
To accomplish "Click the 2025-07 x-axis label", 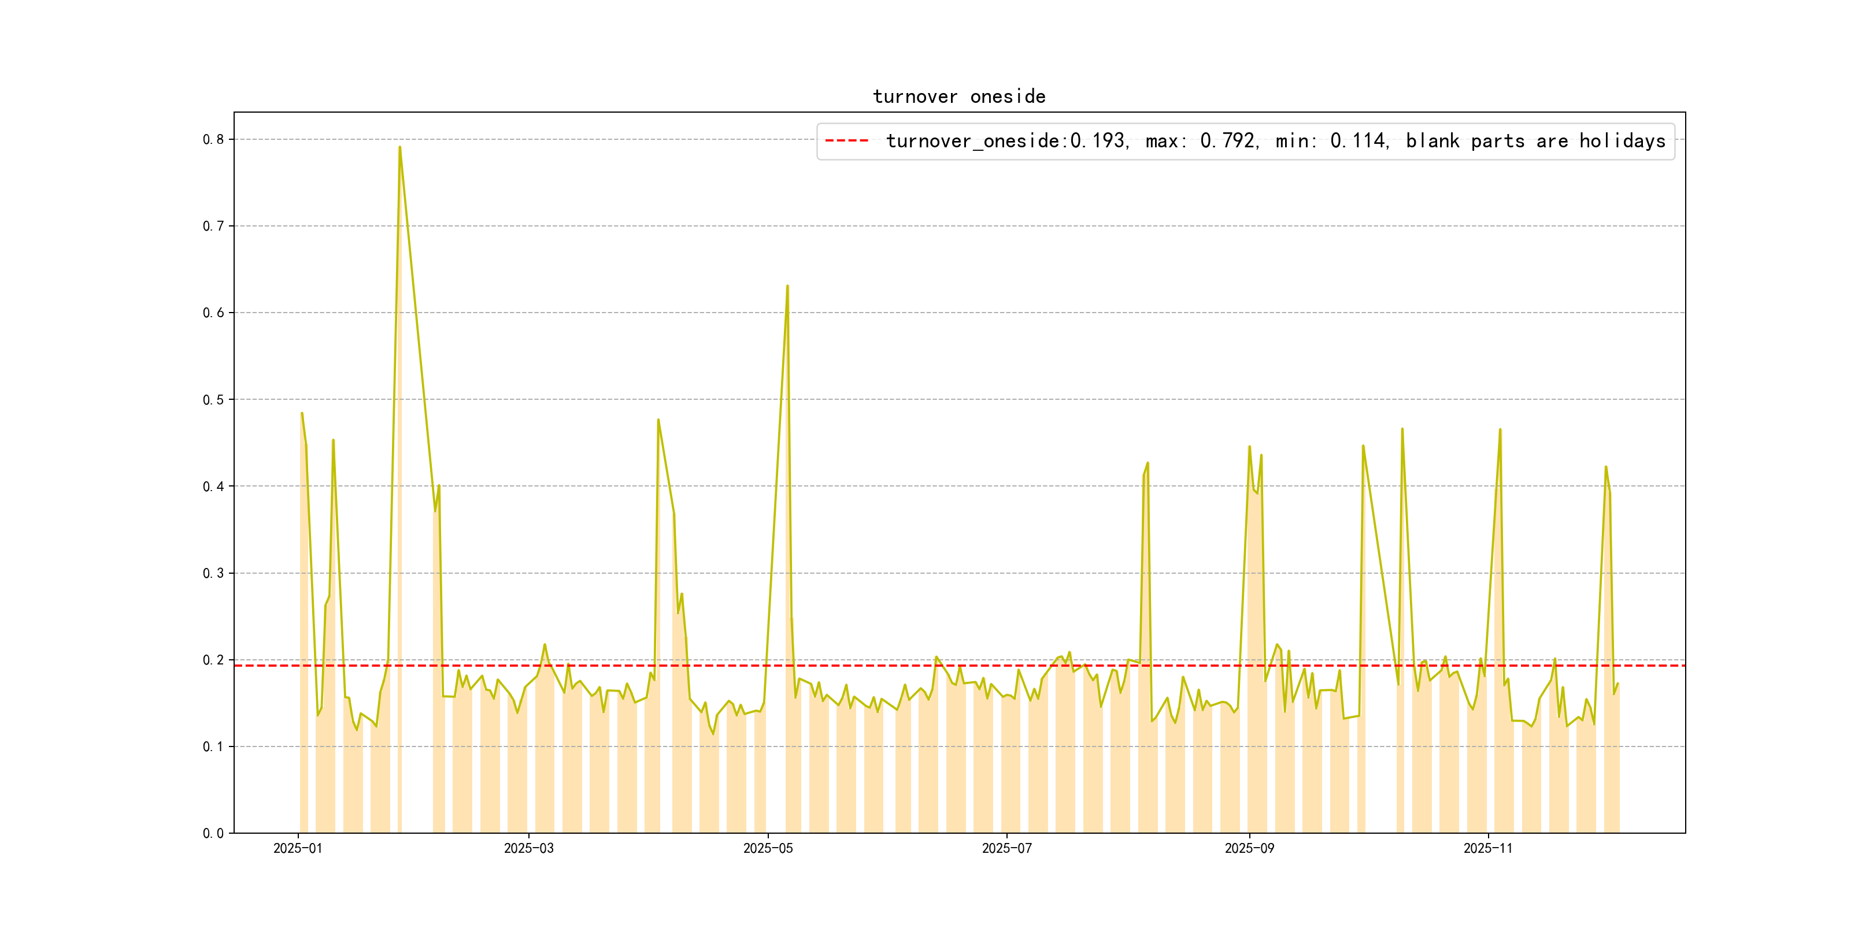I will [1006, 848].
